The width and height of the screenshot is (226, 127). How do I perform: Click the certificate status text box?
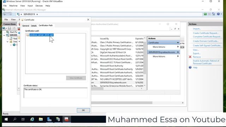pos(55,93)
